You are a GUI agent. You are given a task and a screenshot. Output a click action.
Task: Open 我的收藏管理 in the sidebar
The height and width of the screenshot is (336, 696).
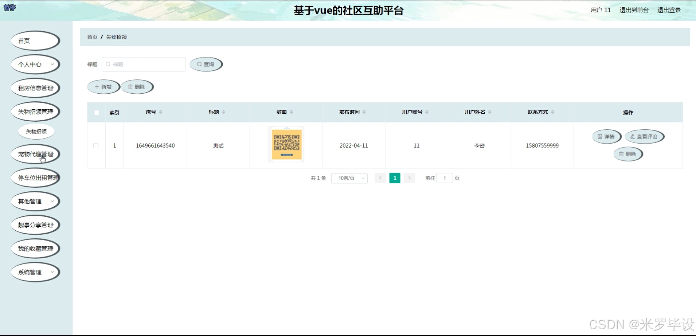pyautogui.click(x=35, y=249)
